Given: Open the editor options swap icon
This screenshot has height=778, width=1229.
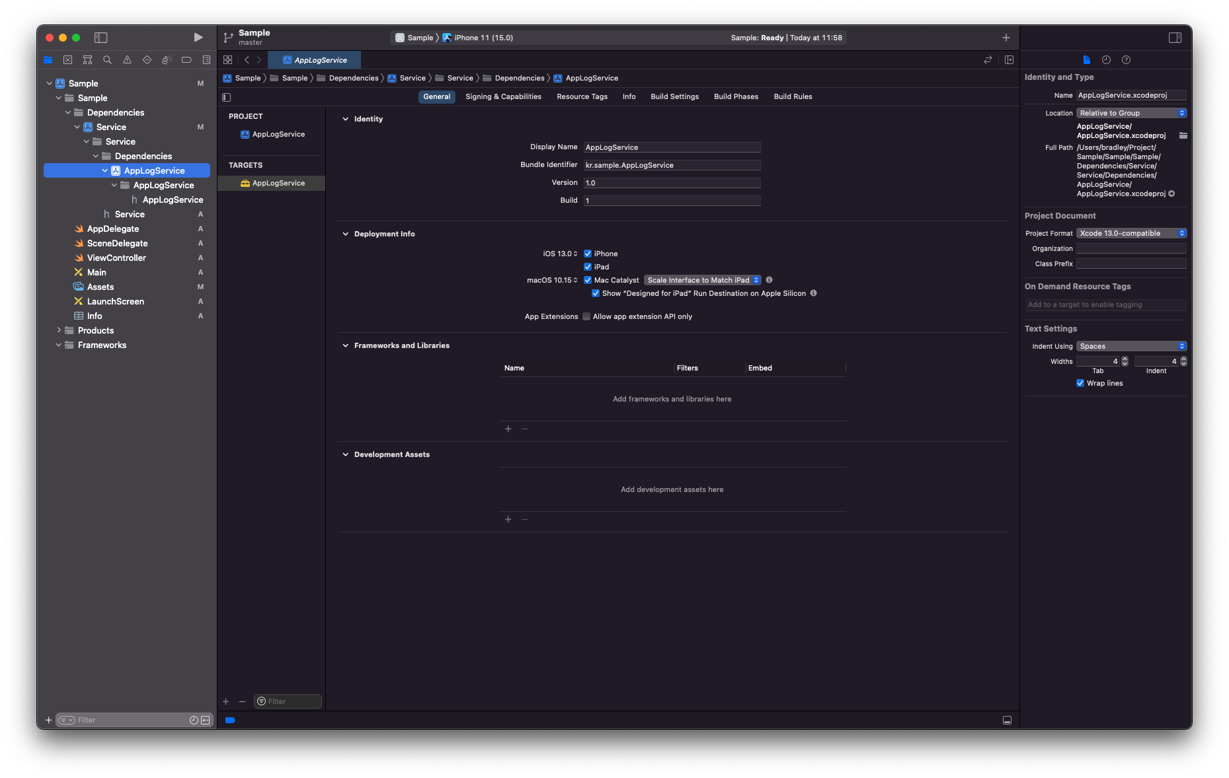Looking at the screenshot, I should 988,60.
